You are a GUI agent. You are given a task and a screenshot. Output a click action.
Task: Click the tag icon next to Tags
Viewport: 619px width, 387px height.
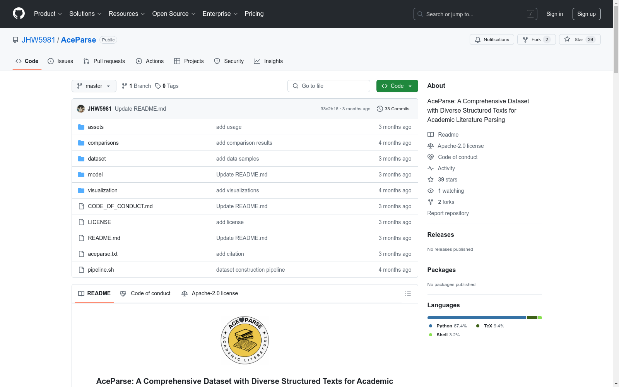(158, 86)
